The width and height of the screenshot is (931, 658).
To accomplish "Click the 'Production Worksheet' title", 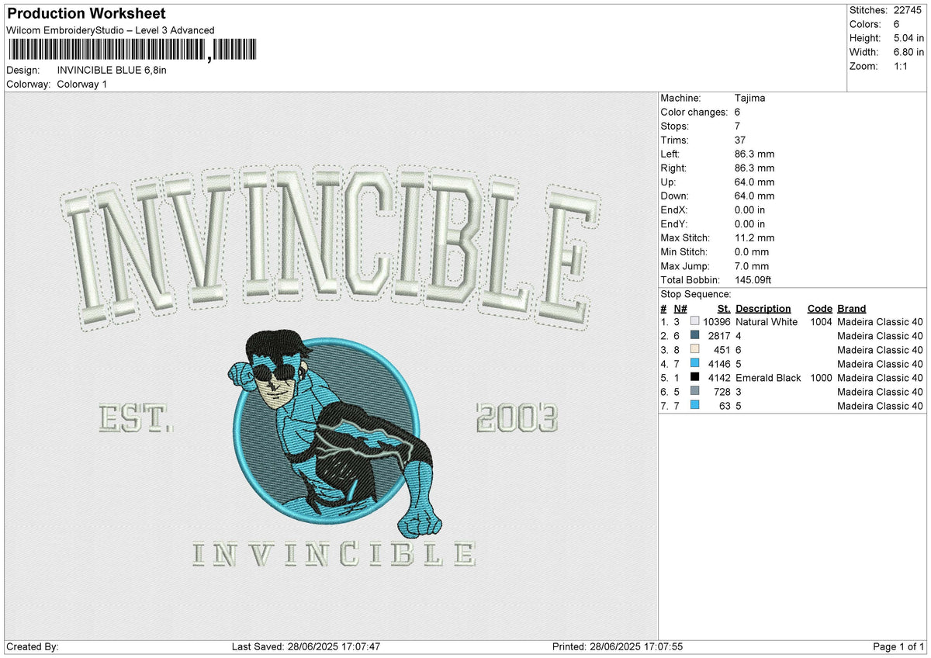I will [85, 14].
